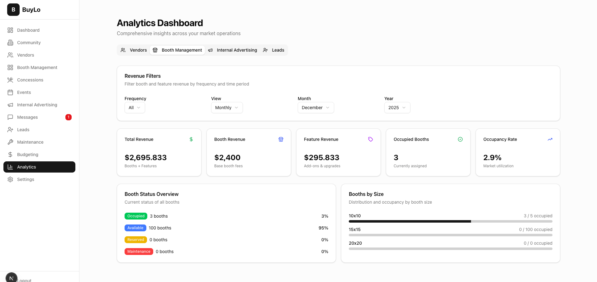Open the Month dropdown showing December

point(315,108)
